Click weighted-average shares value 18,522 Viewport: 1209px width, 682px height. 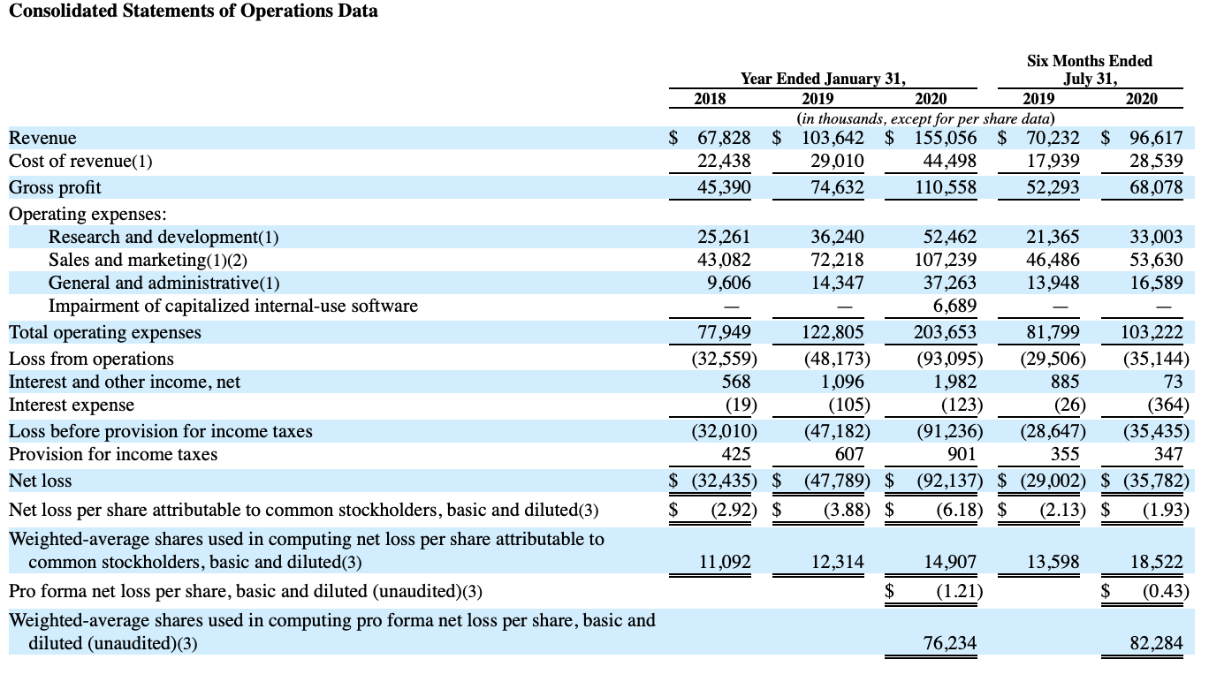pyautogui.click(x=1156, y=562)
